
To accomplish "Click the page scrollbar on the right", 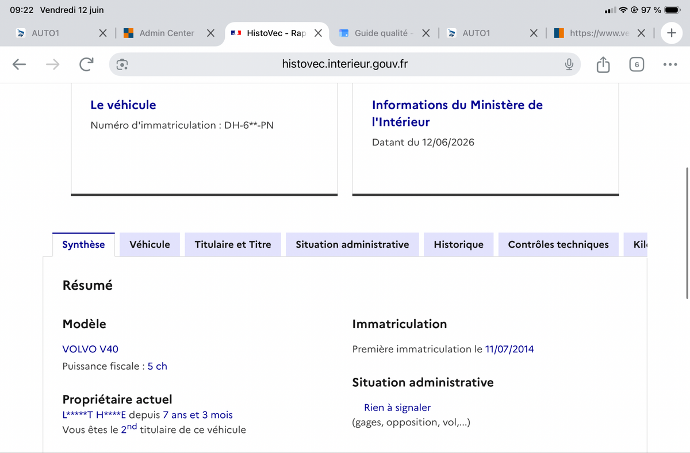I will (688, 233).
